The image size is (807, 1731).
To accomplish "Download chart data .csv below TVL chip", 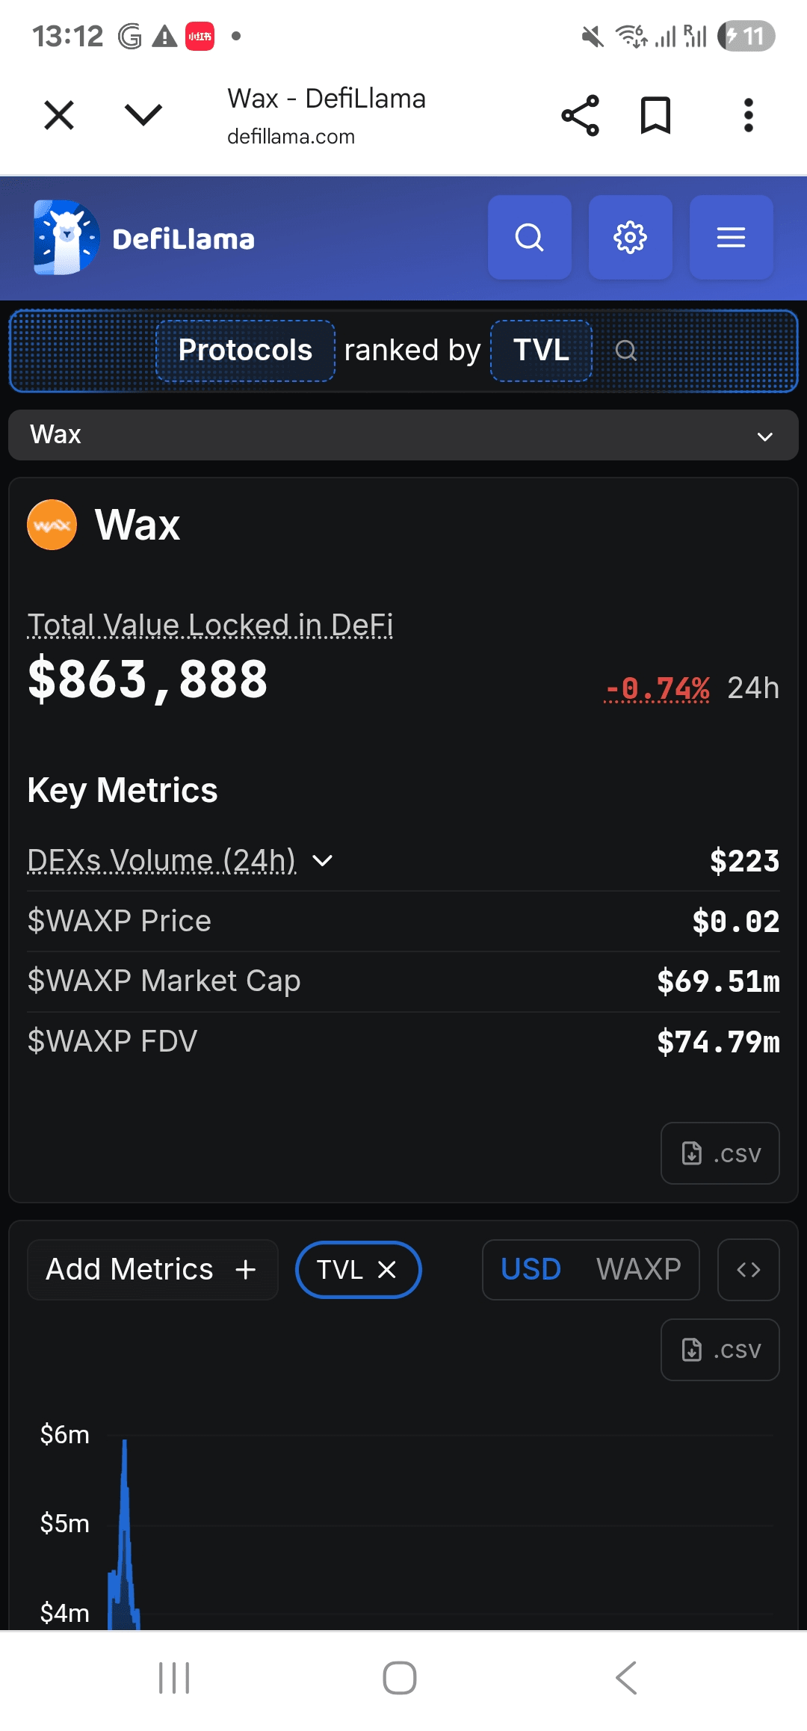I will [x=720, y=1350].
